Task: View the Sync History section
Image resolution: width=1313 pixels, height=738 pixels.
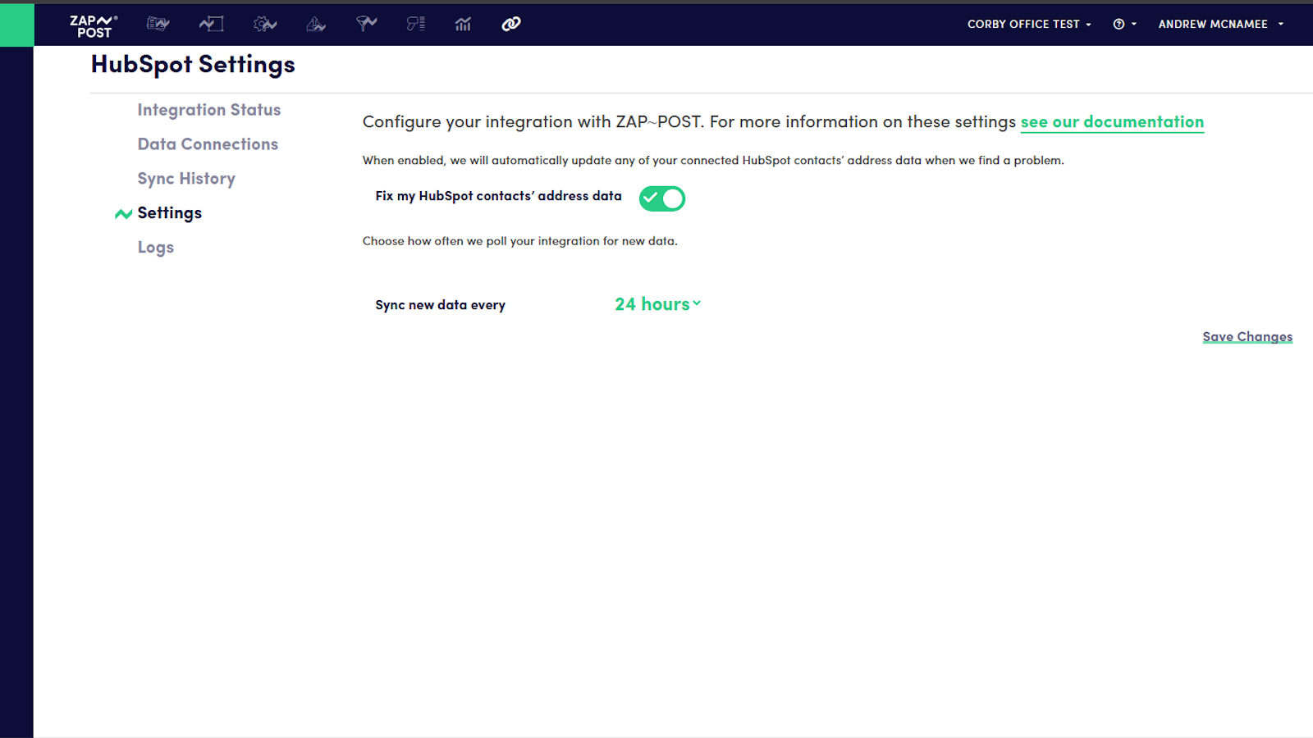Action: tap(186, 179)
